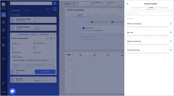Viewport: 174px width, 96px height.
Task: Click the Primary Phone label link
Action: (x=87, y=30)
